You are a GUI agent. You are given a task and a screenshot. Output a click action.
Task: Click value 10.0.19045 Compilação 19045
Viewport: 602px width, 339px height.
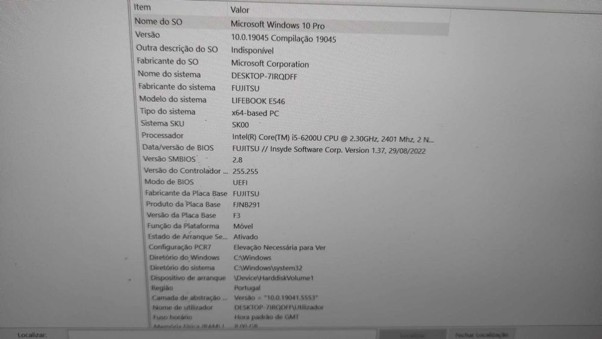tap(284, 39)
